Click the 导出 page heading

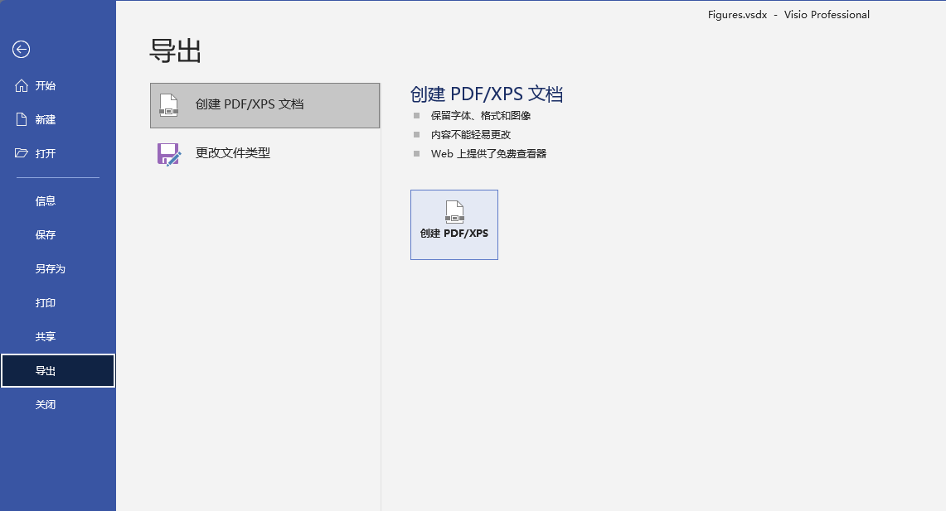(x=175, y=51)
